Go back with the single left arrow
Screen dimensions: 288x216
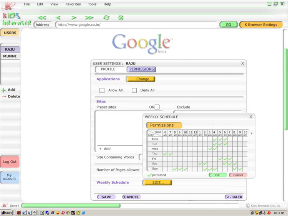pos(58,18)
